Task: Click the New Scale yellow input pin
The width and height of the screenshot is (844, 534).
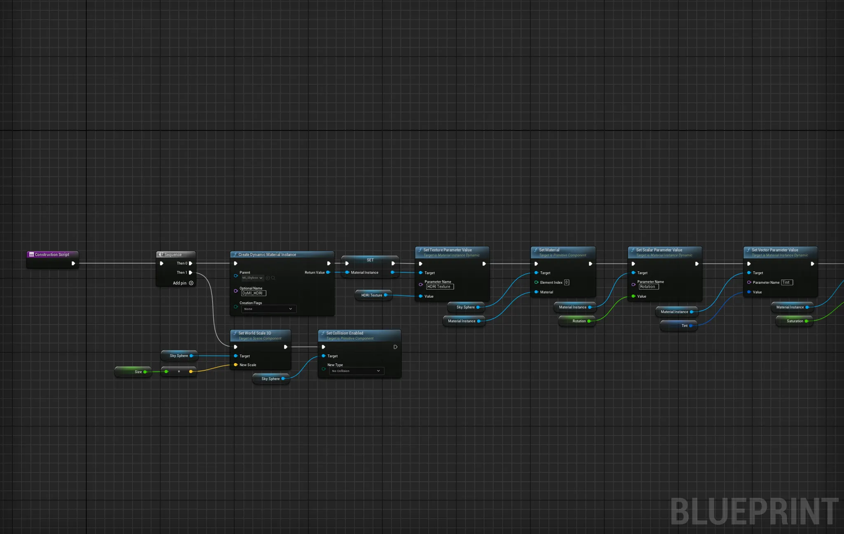Action: [x=236, y=365]
